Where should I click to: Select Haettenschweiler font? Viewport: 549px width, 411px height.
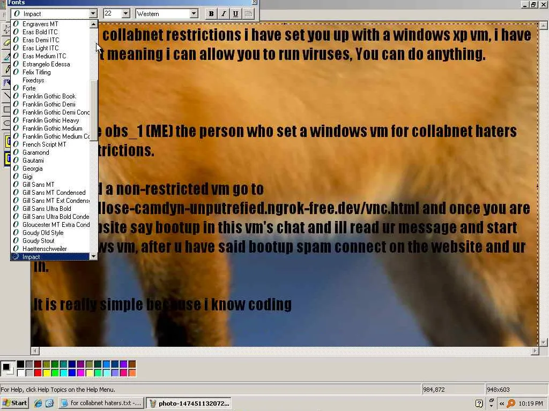50,249
